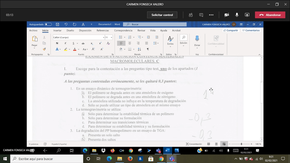Apply bold with the N button

[x=57, y=43]
